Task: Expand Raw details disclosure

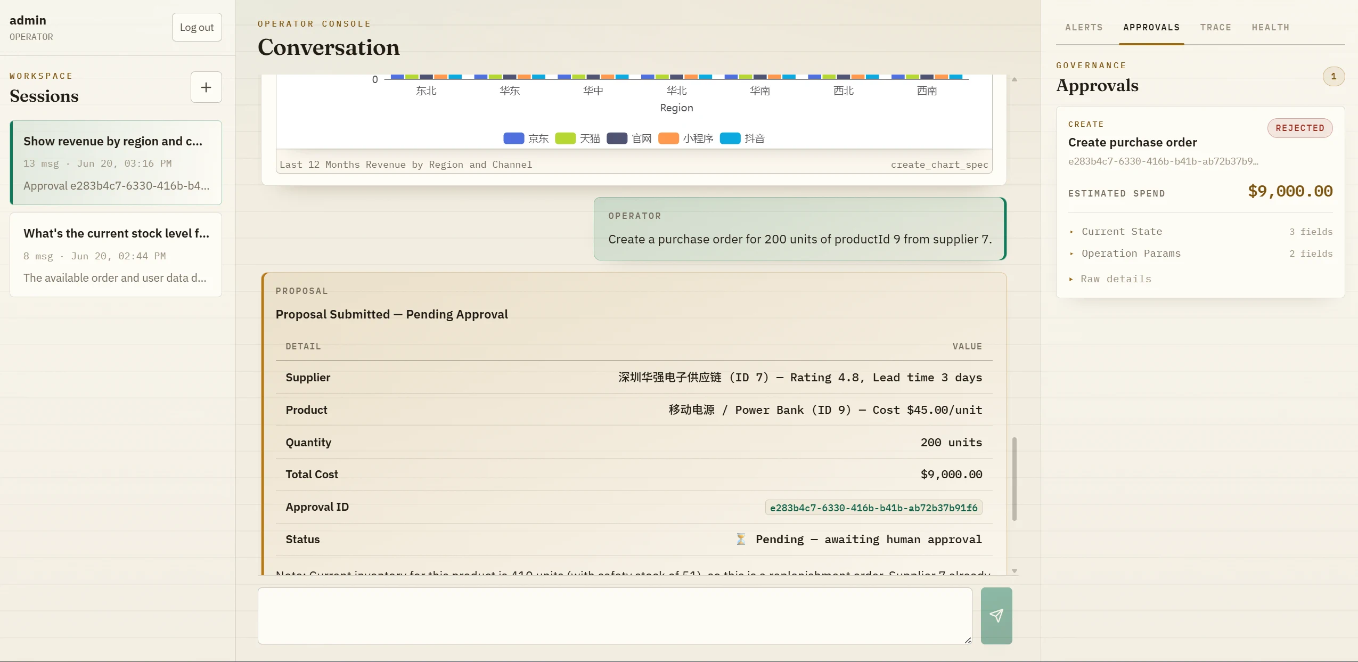Action: tap(1110, 279)
